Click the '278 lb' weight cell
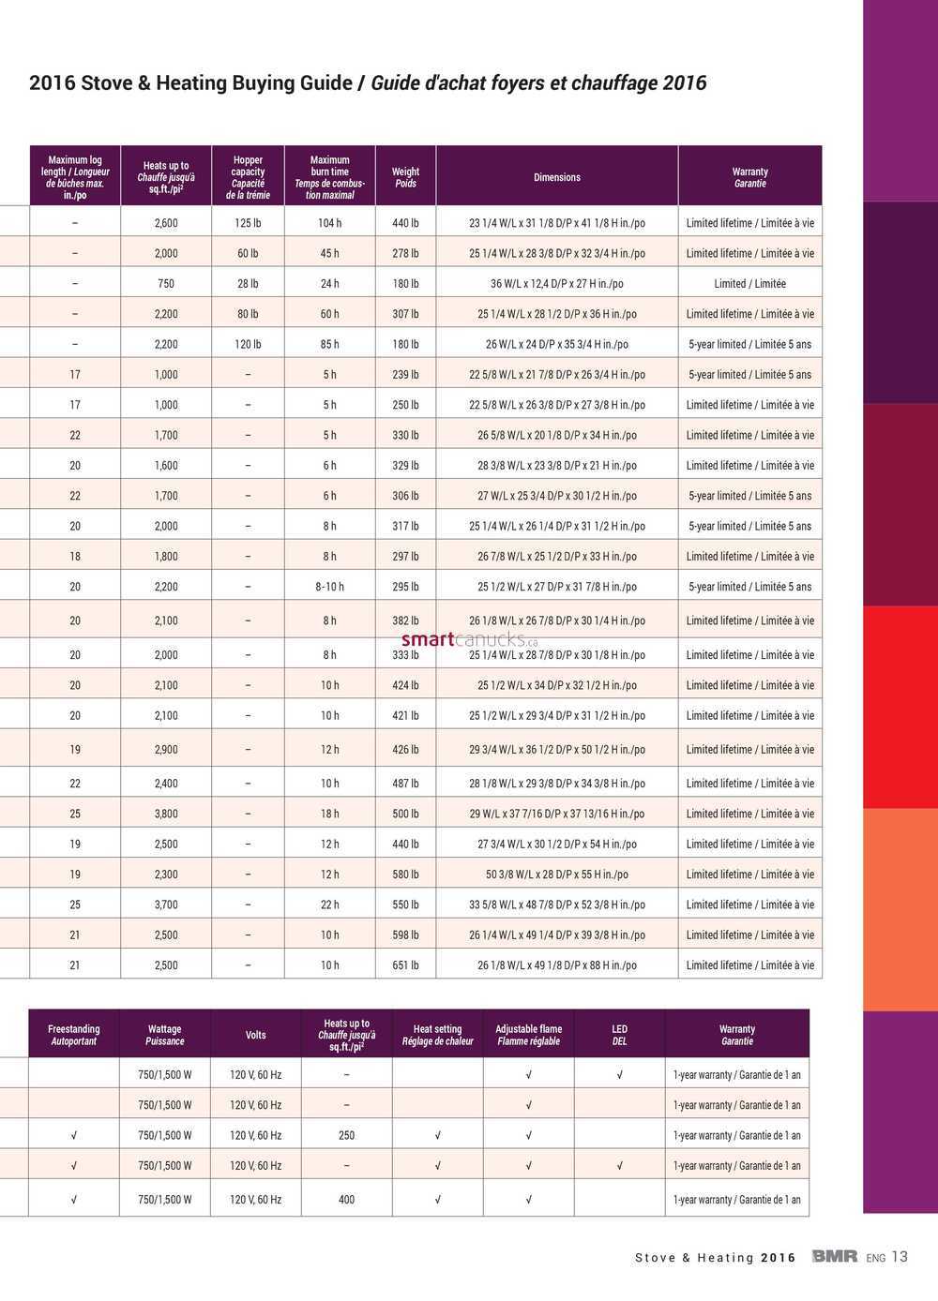Image resolution: width=938 pixels, height=1301 pixels. (x=405, y=253)
